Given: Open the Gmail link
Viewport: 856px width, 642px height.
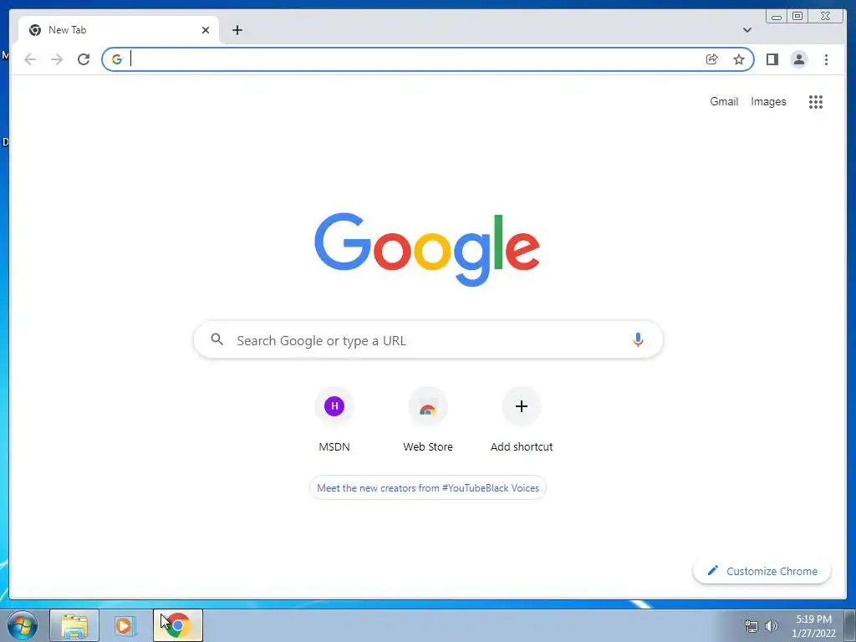Looking at the screenshot, I should (724, 101).
